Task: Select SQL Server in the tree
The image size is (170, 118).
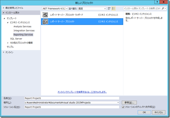Action: tap(16, 39)
